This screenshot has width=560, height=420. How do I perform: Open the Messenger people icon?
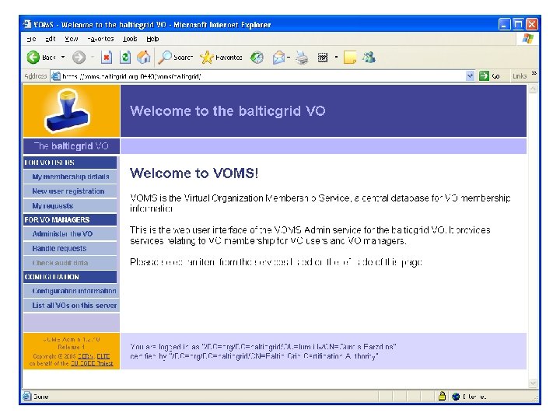point(369,57)
